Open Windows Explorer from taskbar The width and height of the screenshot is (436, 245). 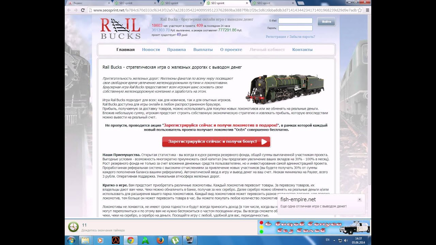click(x=85, y=240)
